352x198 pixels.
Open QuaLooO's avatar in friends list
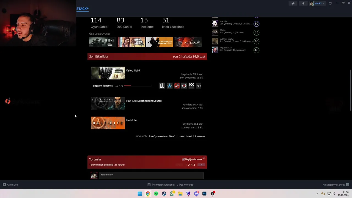[x=215, y=50]
